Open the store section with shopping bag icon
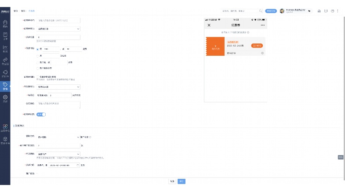This screenshot has width=345, height=192. tap(5, 24)
